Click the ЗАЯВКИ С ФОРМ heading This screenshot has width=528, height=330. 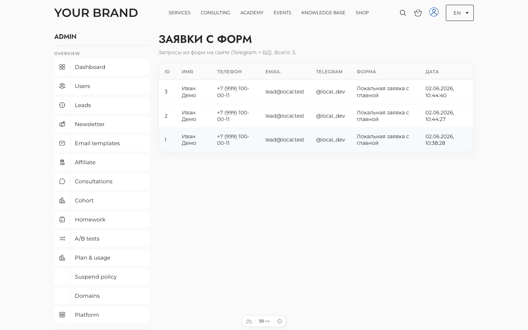pos(205,39)
